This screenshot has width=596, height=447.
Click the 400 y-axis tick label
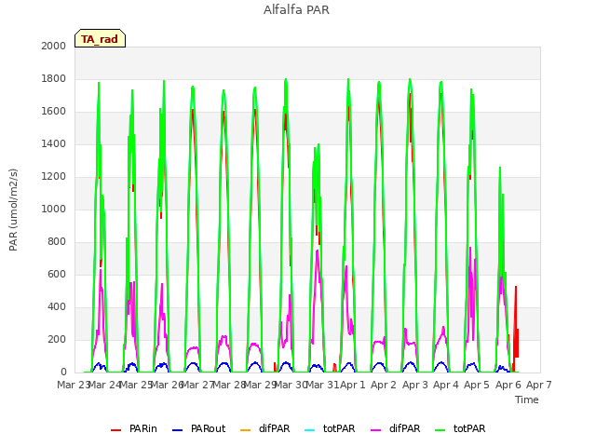[x=57, y=306]
